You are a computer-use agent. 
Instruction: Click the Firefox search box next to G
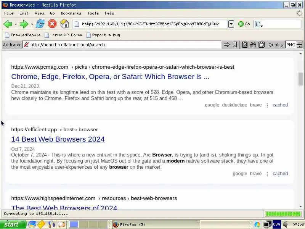coord(283,24)
